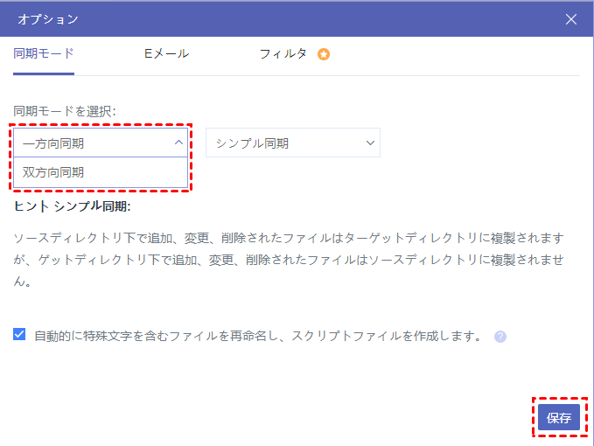Uncheck the auto-rename special characters checkbox

19,335
